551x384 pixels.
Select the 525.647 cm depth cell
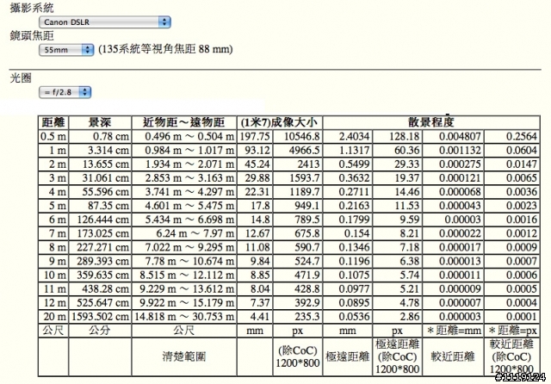tap(100, 303)
